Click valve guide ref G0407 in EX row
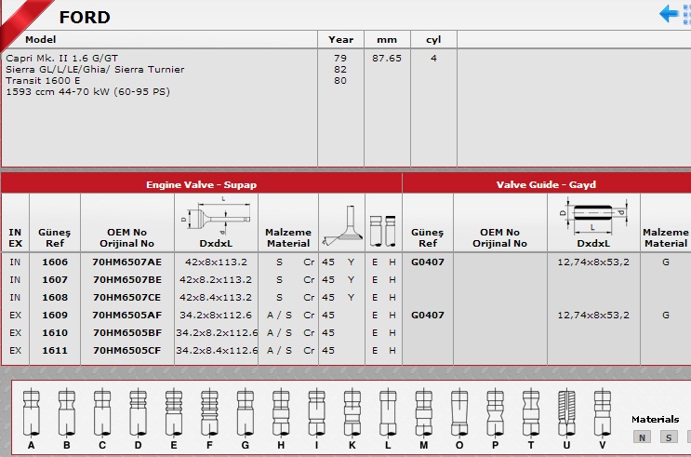 (x=428, y=315)
